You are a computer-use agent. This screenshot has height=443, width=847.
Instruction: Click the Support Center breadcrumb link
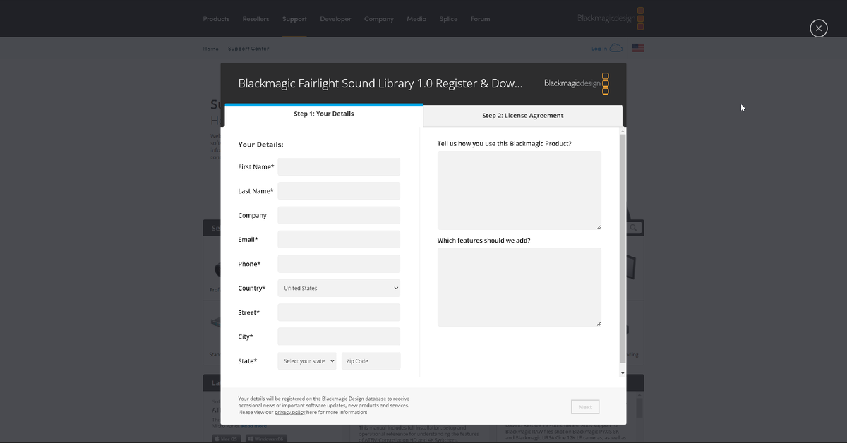(248, 49)
